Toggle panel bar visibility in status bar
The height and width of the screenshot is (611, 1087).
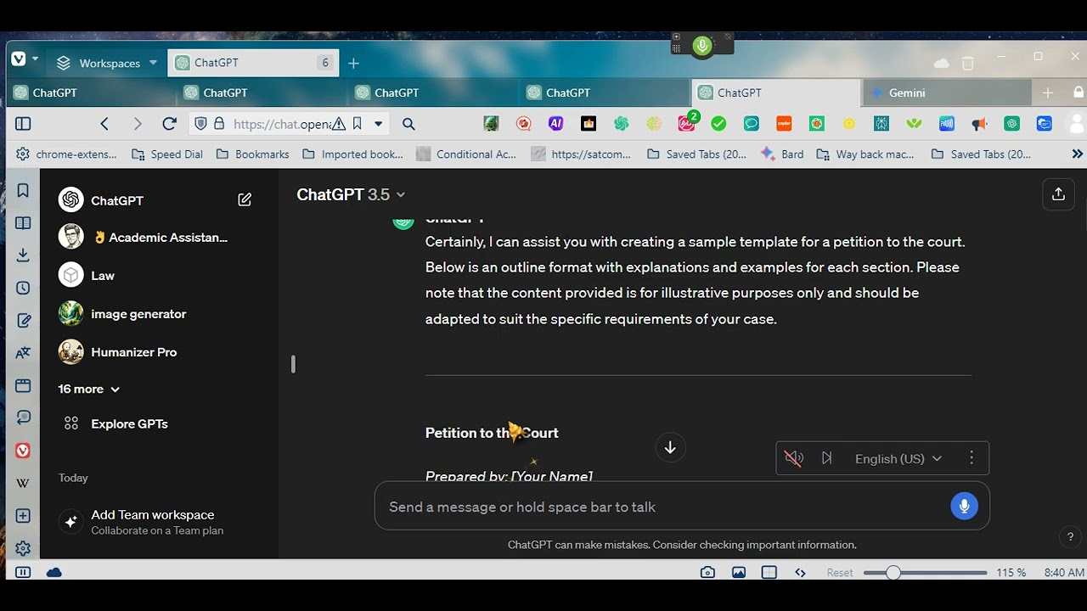23,573
